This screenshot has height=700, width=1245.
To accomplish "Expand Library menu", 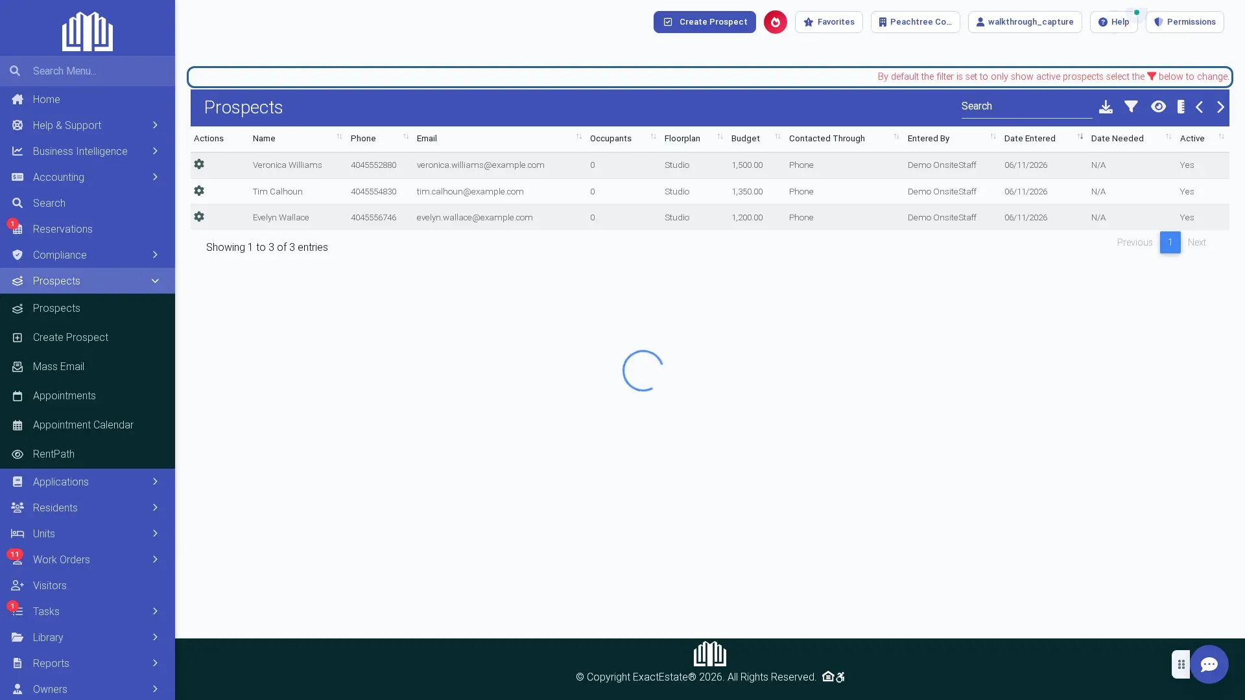I will click(x=88, y=637).
